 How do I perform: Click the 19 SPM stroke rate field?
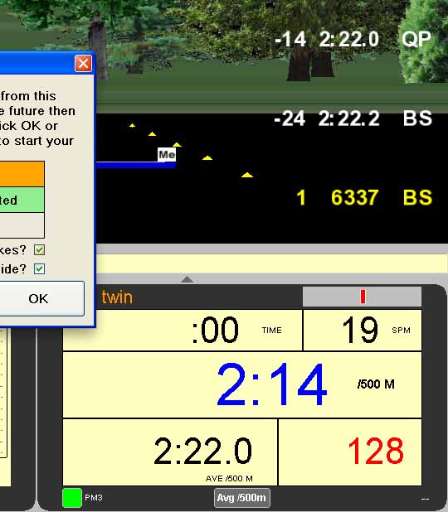(x=363, y=330)
